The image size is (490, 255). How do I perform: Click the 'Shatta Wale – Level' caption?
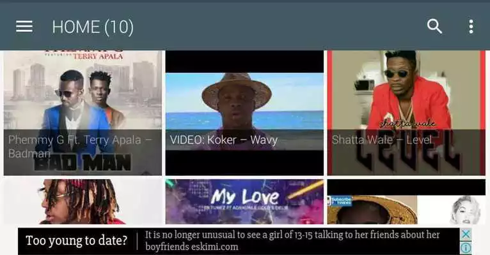[x=381, y=140]
